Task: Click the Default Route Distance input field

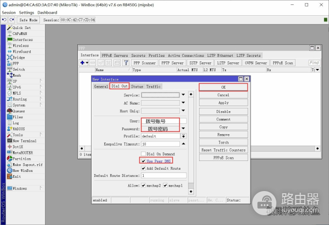Action: (164, 176)
